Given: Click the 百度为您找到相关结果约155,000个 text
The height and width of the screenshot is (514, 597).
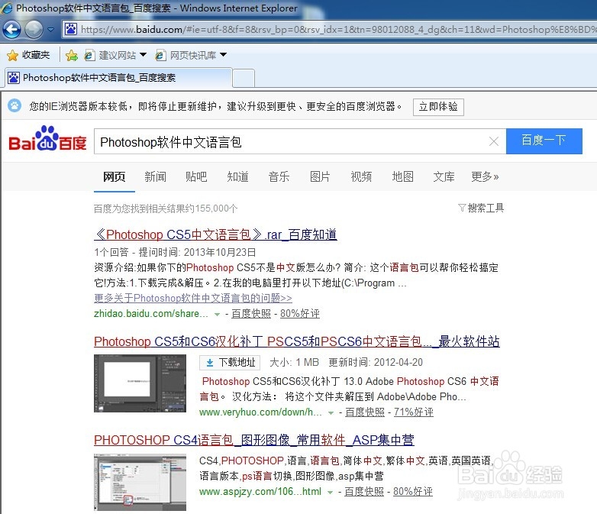Looking at the screenshot, I should click(166, 209).
